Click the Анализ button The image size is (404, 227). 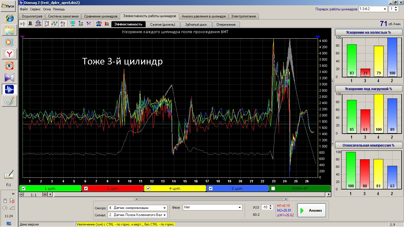point(312,211)
